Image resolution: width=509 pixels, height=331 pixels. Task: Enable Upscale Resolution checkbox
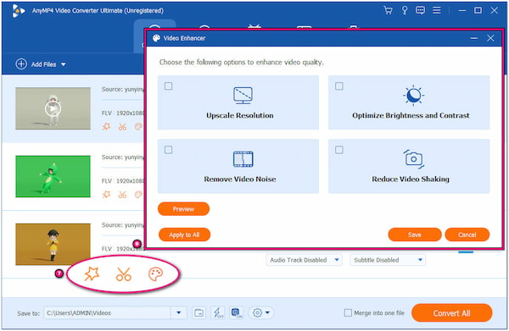tap(168, 86)
